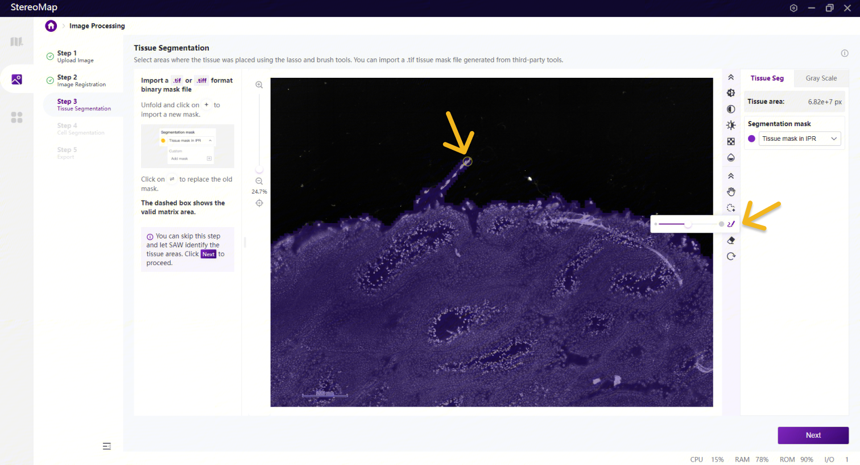Open the brightness sun adjustment

click(731, 125)
